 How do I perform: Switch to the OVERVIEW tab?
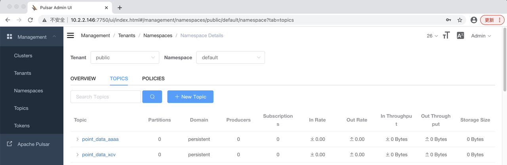(83, 79)
